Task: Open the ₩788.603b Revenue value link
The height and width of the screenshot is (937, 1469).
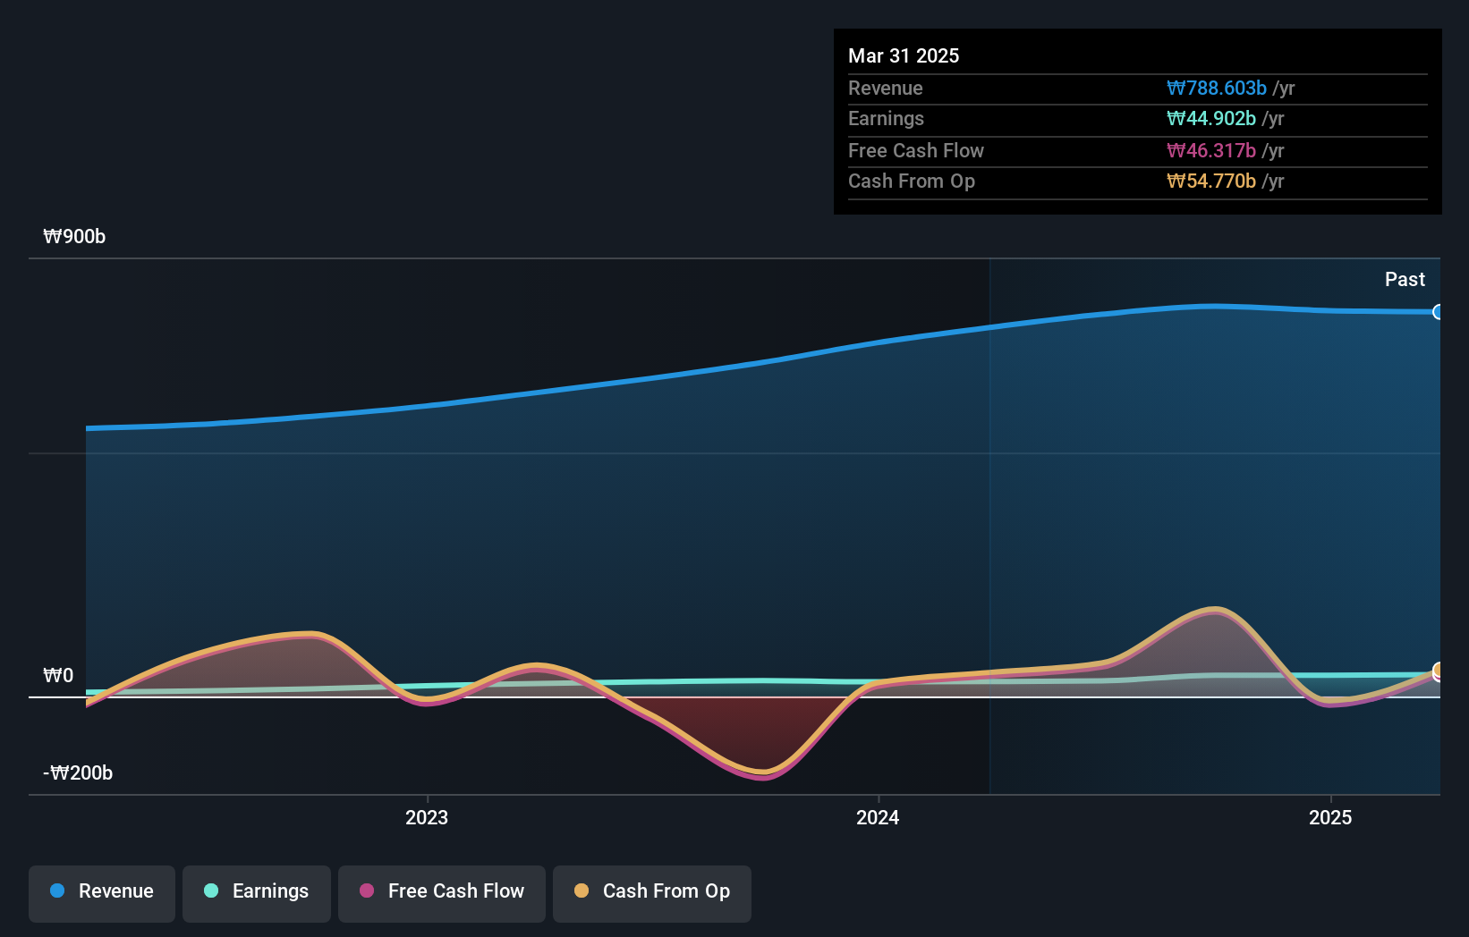Action: [x=1217, y=89]
